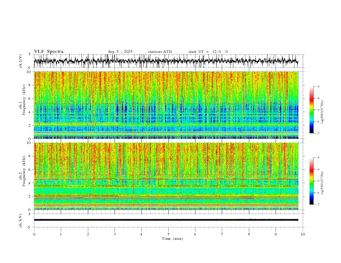
Task: Click inside the ch.1 spectrogram panel
Action: 166,105
